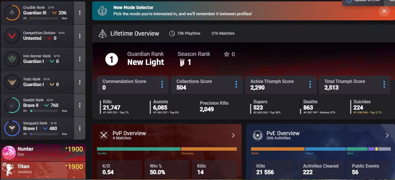This screenshot has width=395, height=180.
Task: Click the Hunter character emblem
Action: (9, 153)
